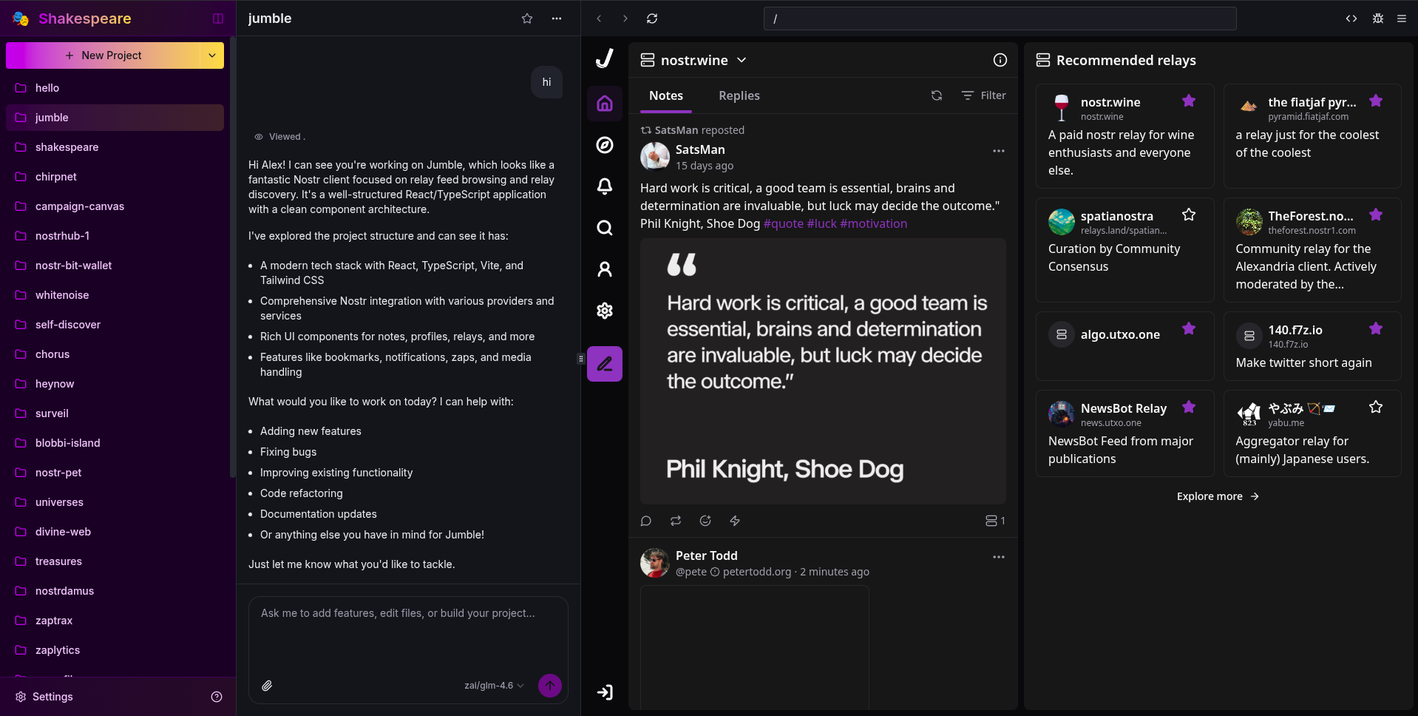Image resolution: width=1418 pixels, height=716 pixels.
Task: Click the zap lightning icon on SatsMan's note
Action: tap(735, 521)
